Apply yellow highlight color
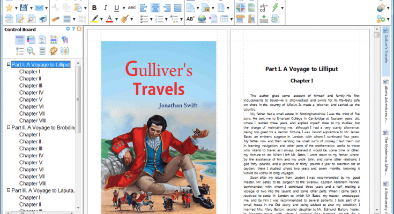The width and height of the screenshot is (394, 214). tap(94, 19)
